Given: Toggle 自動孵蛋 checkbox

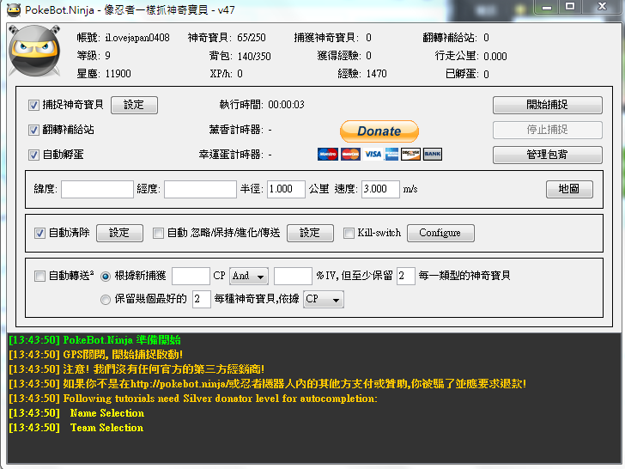Looking at the screenshot, I should coord(33,155).
